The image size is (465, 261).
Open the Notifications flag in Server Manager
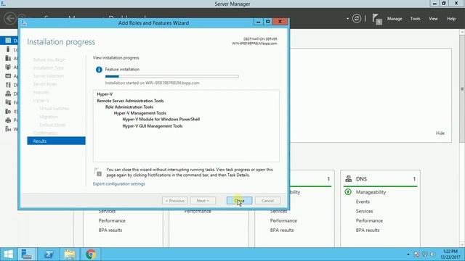pyautogui.click(x=376, y=20)
